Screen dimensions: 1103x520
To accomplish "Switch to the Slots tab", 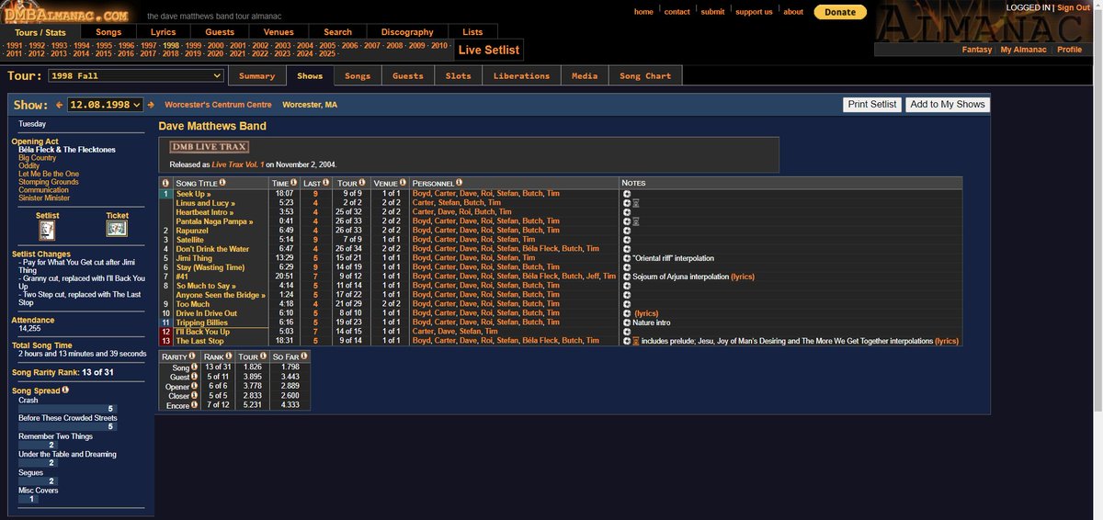I will pyautogui.click(x=458, y=76).
